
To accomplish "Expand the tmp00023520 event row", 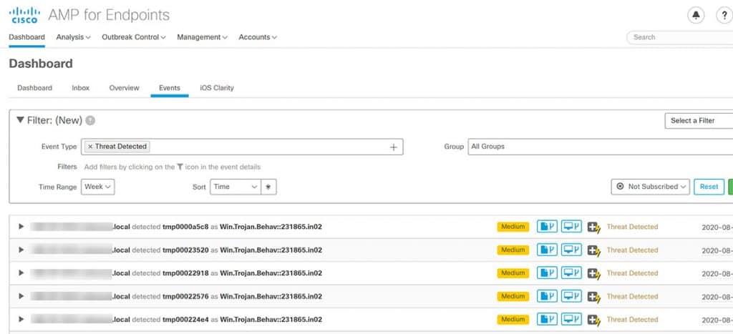I will [x=21, y=250].
